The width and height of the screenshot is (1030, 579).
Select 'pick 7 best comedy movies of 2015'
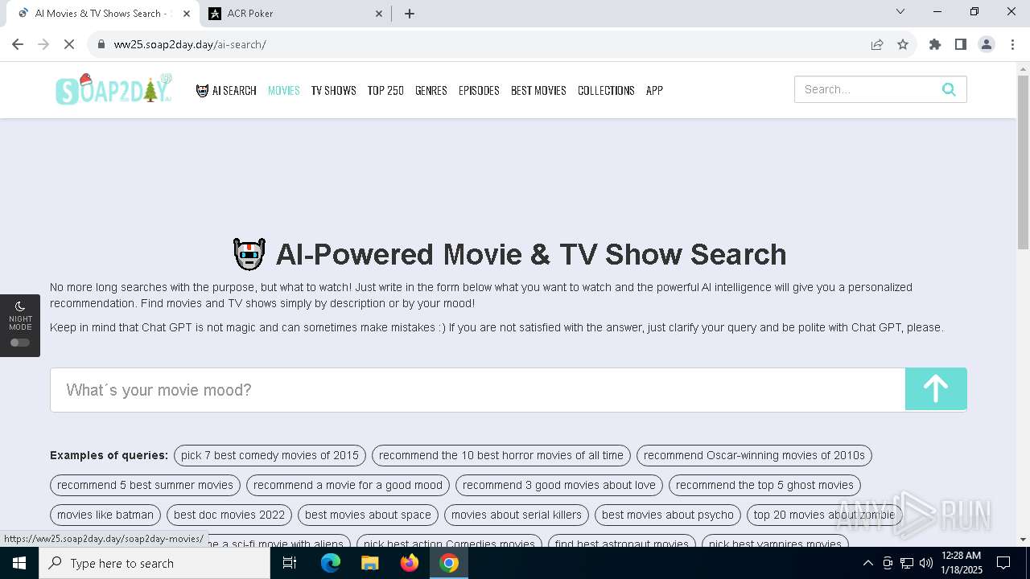coord(270,455)
